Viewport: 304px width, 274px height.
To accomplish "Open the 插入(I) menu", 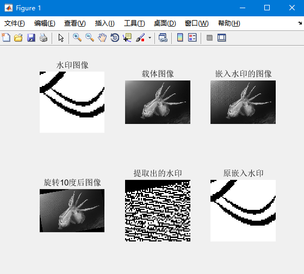I will tap(105, 23).
